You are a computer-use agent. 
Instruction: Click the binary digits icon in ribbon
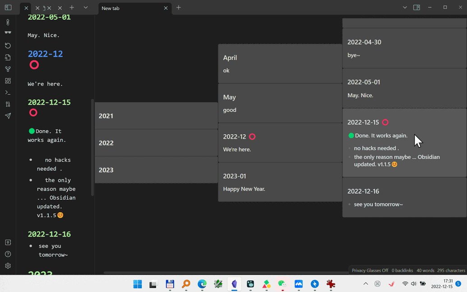8,104
